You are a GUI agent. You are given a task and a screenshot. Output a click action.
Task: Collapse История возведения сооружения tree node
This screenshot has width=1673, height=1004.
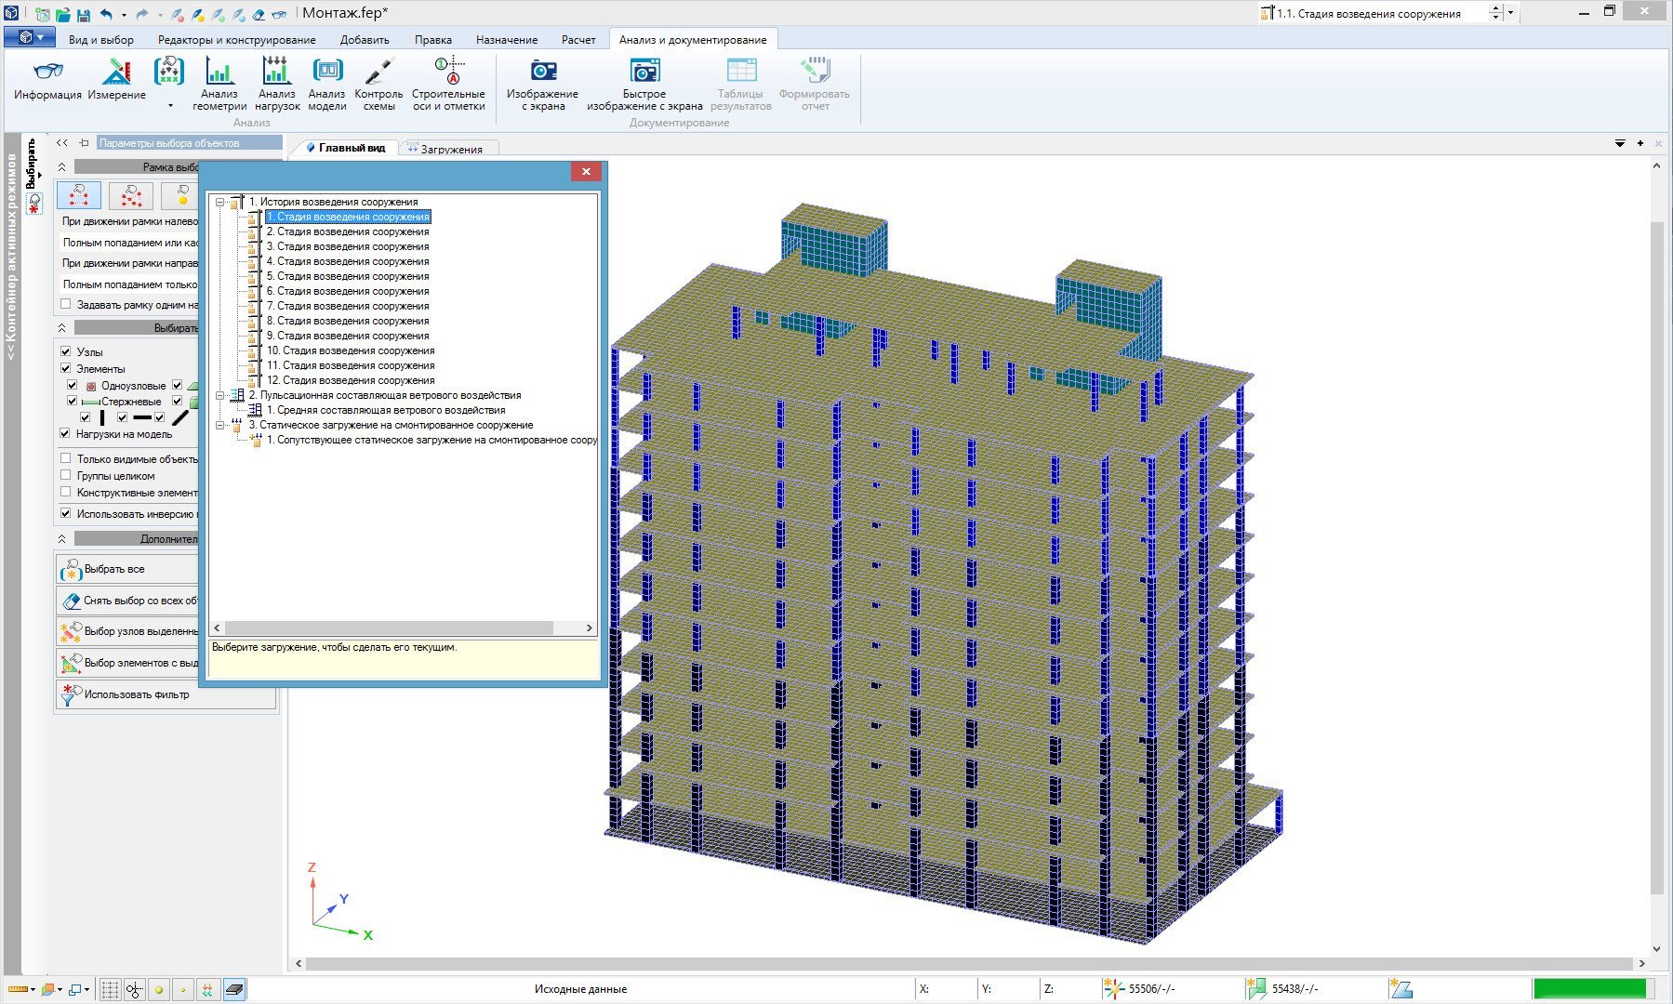click(220, 202)
